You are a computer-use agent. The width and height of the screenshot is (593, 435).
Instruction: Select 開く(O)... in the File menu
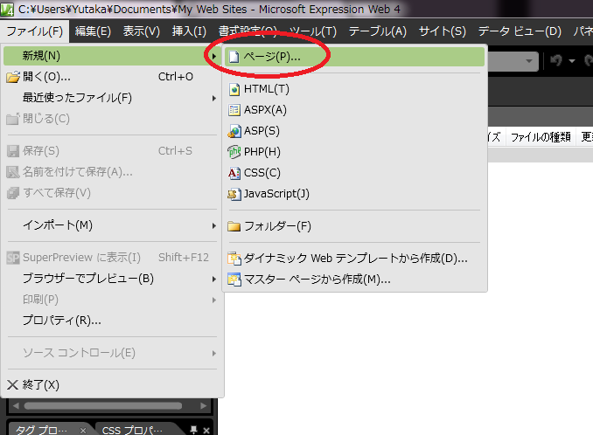point(112,77)
